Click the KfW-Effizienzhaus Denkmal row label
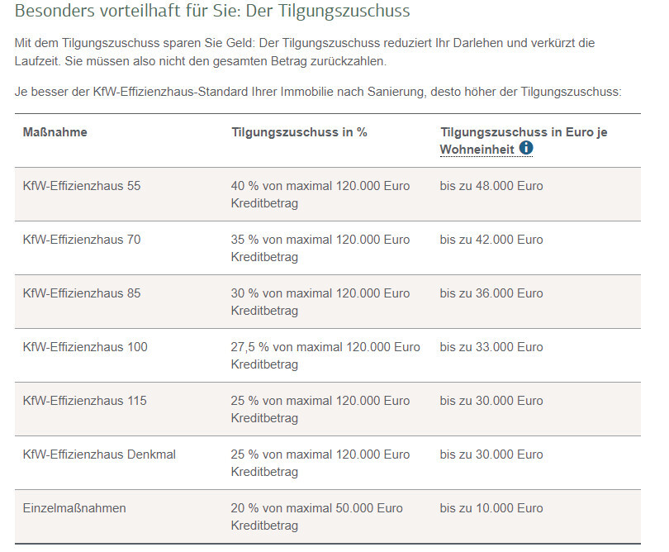 pyautogui.click(x=99, y=454)
